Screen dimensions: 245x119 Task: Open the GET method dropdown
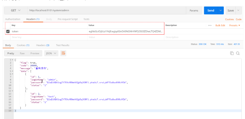(x=16, y=11)
